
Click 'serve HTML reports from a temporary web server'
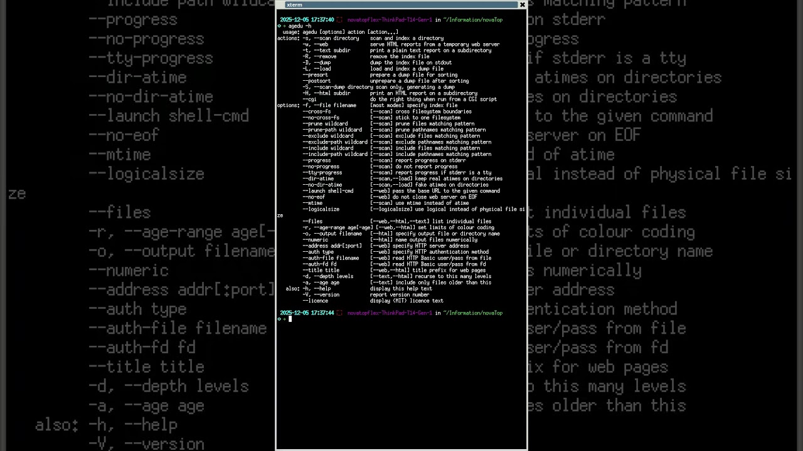click(435, 44)
